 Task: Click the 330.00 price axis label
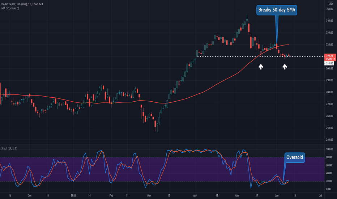(x=329, y=33)
